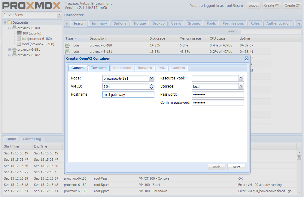The width and height of the screenshot is (304, 197).
Task: Open the Roles tab
Action: [255, 23]
